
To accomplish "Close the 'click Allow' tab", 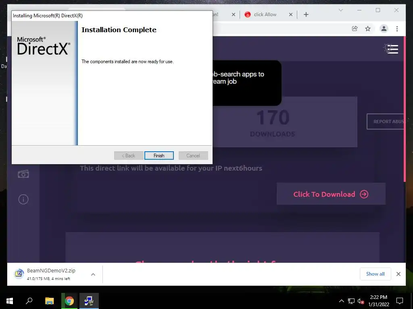I will (290, 14).
